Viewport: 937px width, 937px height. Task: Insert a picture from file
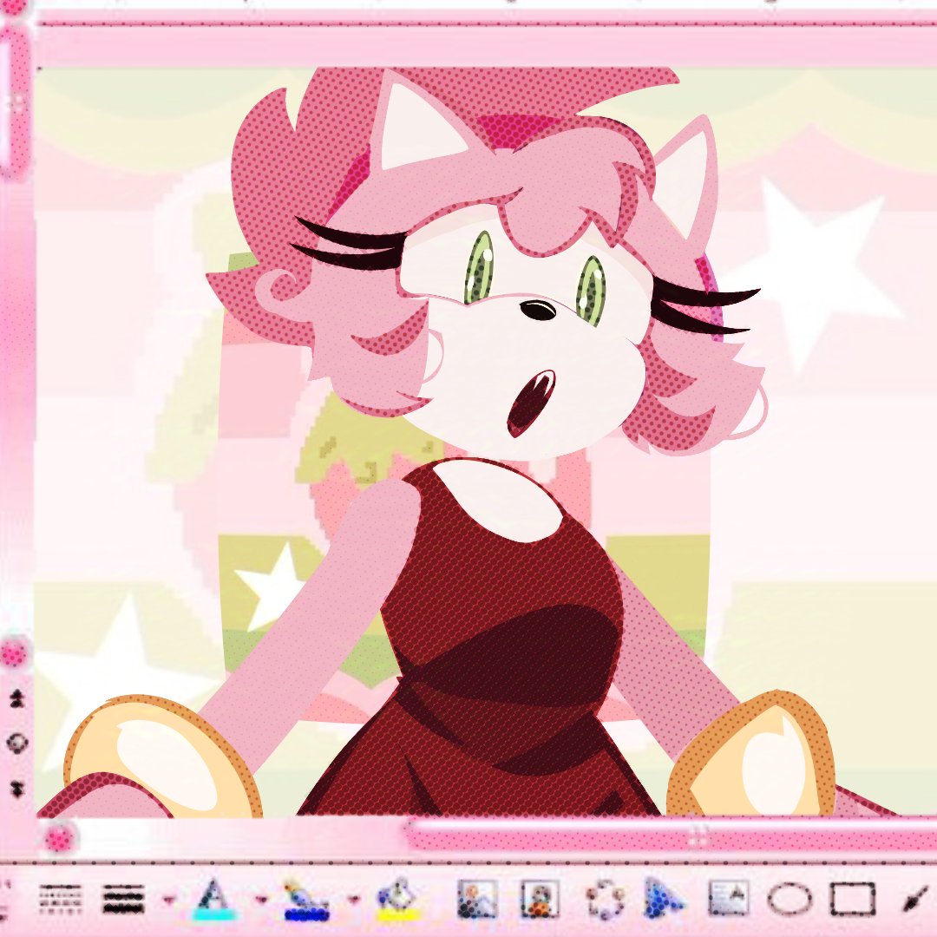476,899
